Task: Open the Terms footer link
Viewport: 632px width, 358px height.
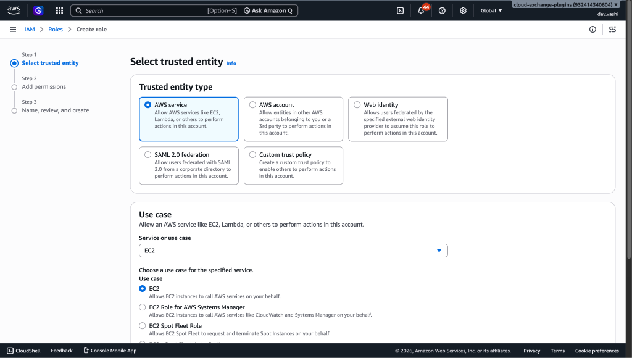Action: [x=557, y=351]
